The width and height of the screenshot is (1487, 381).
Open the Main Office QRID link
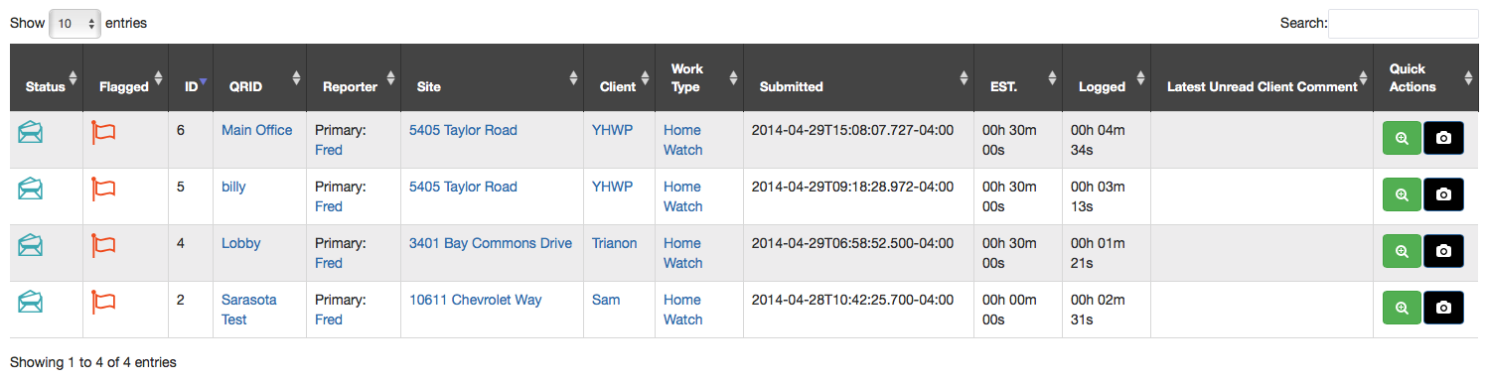(x=257, y=130)
